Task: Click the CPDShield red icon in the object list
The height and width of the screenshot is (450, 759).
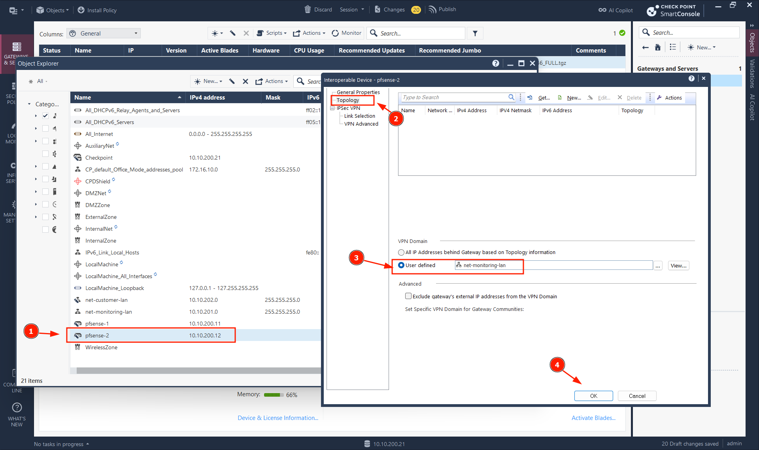Action: (78, 181)
